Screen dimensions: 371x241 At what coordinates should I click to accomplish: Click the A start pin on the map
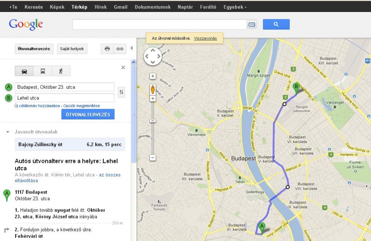coord(262,228)
